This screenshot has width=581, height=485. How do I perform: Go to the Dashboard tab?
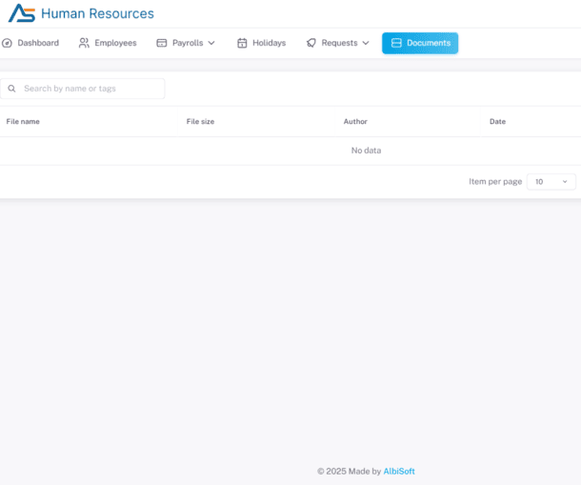38,43
